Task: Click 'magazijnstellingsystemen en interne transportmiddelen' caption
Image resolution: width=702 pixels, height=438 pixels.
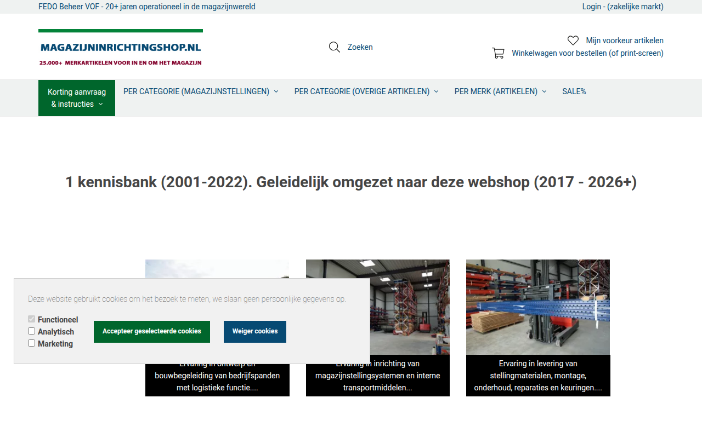Action: pos(378,376)
